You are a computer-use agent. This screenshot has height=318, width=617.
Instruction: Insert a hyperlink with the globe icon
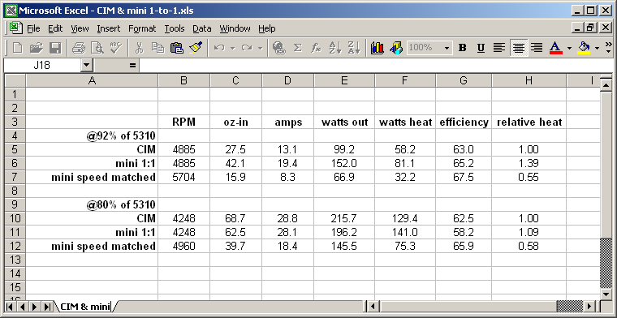[x=279, y=48]
